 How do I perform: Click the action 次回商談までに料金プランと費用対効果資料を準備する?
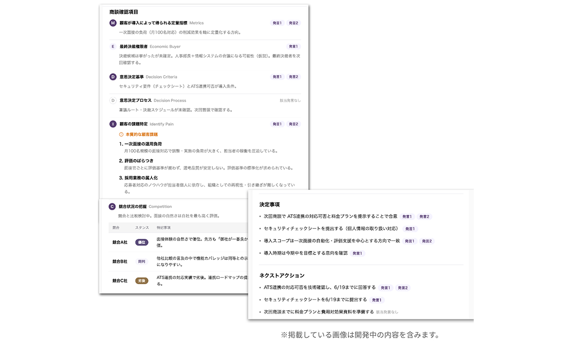319,312
